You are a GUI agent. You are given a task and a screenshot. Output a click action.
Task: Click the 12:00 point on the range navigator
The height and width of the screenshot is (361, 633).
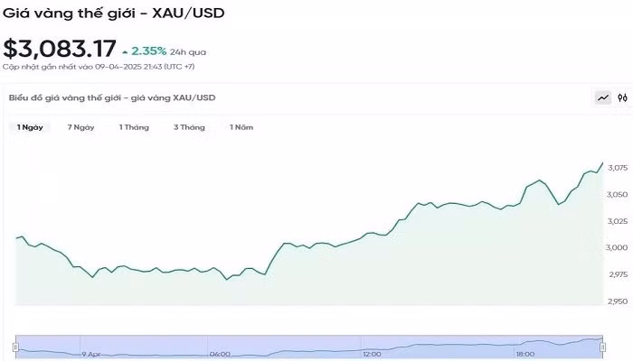373,355
